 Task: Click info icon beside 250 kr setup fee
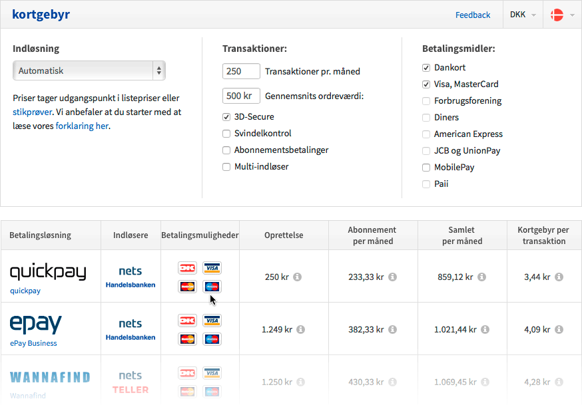point(298,277)
